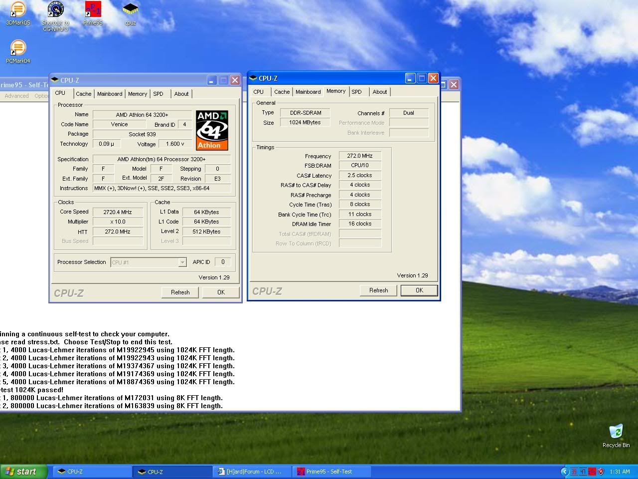Click the DRAM Idle Timer value 16 clocks

pyautogui.click(x=360, y=224)
